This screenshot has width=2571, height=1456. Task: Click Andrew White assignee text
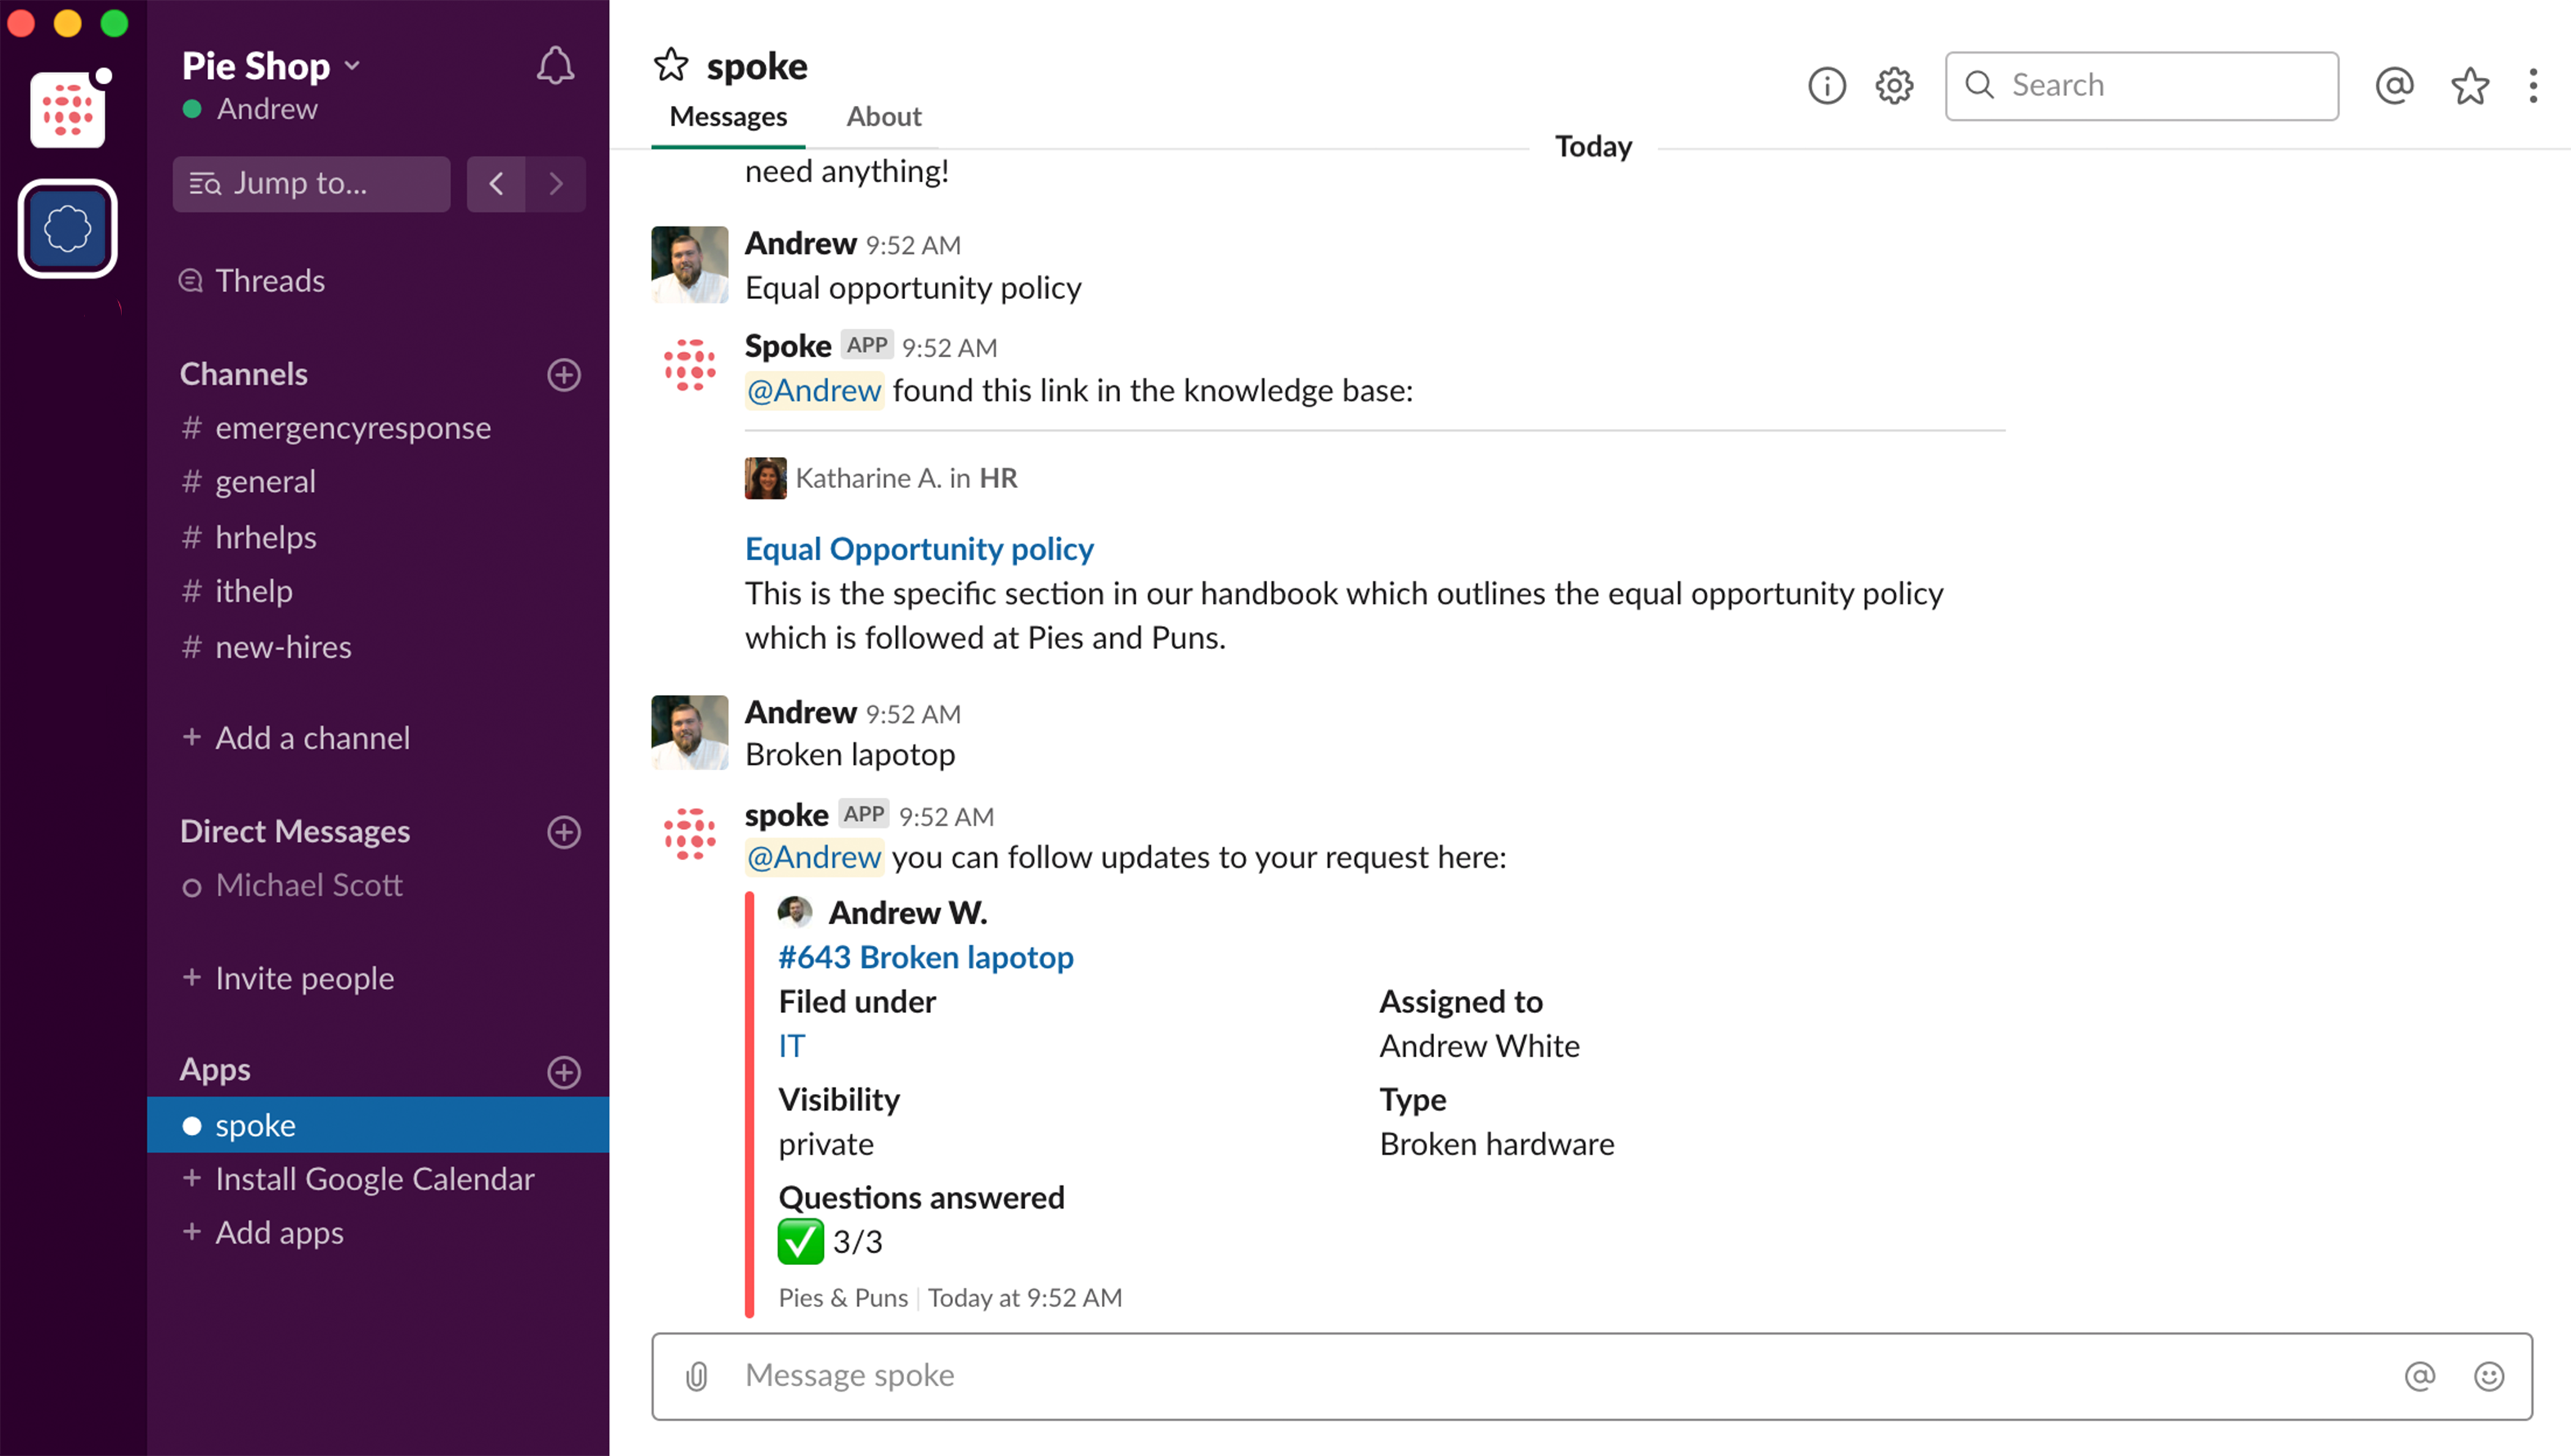click(1478, 1046)
